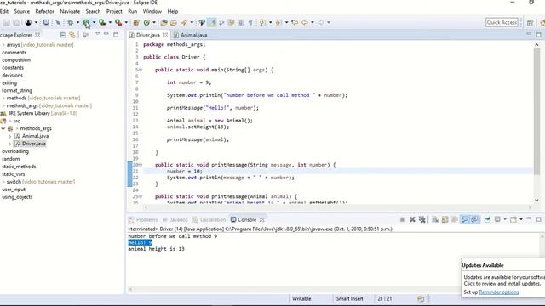Screen dimensions: 545x306
Task: Click the Run Driver green play icon
Action: click(x=87, y=23)
